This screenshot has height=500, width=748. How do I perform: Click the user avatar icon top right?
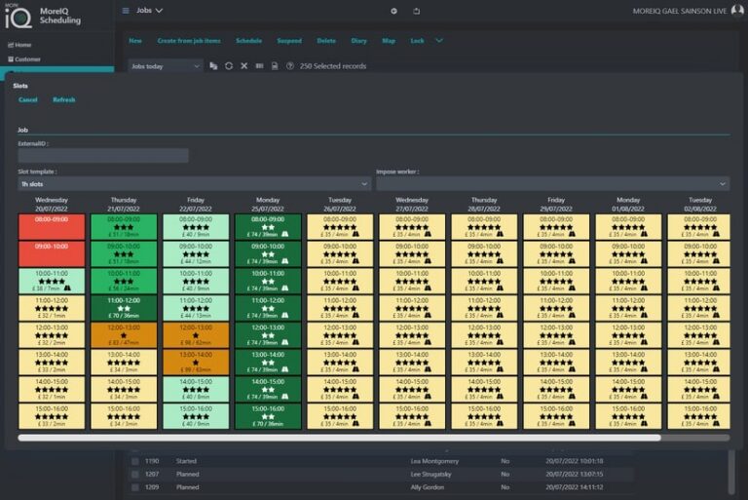coord(737,10)
